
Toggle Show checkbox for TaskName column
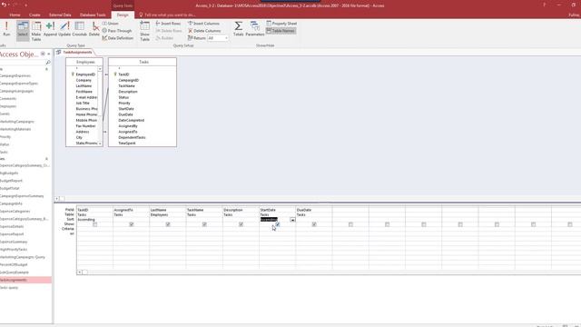tap(204, 224)
